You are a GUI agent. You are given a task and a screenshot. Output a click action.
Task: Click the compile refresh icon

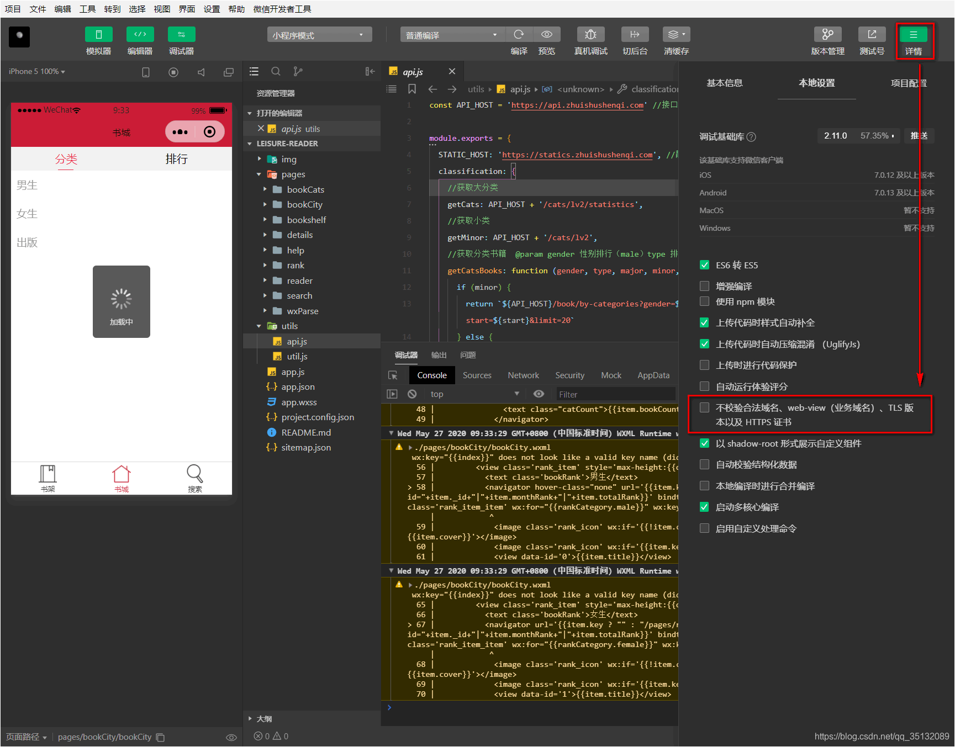(x=519, y=34)
